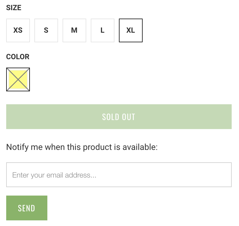This screenshot has width=239, height=226.
Task: Focus the 'Enter your email address...' box
Action: (119, 175)
